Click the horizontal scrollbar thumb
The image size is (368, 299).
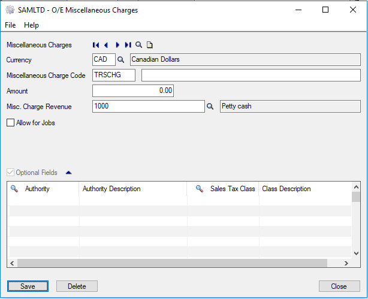pyautogui.click(x=172, y=263)
